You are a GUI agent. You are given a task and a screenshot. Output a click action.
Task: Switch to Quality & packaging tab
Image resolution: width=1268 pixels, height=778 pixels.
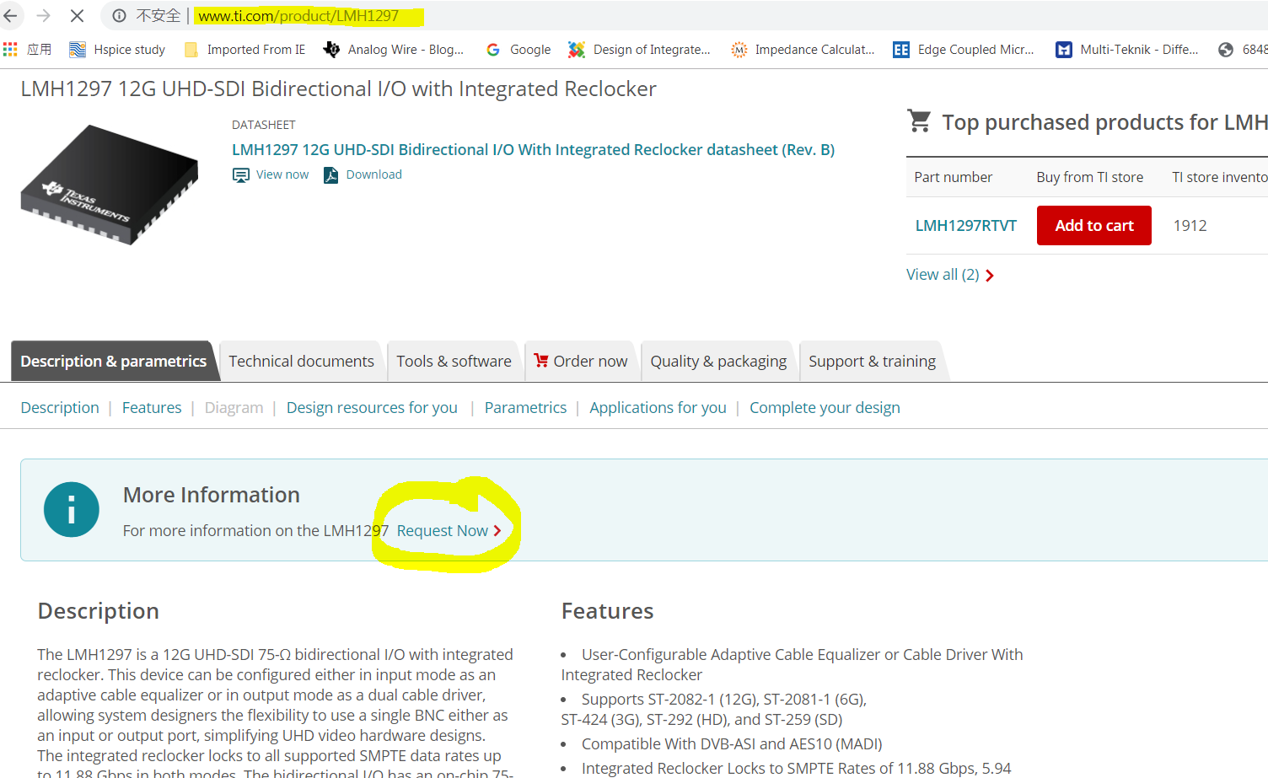click(718, 361)
